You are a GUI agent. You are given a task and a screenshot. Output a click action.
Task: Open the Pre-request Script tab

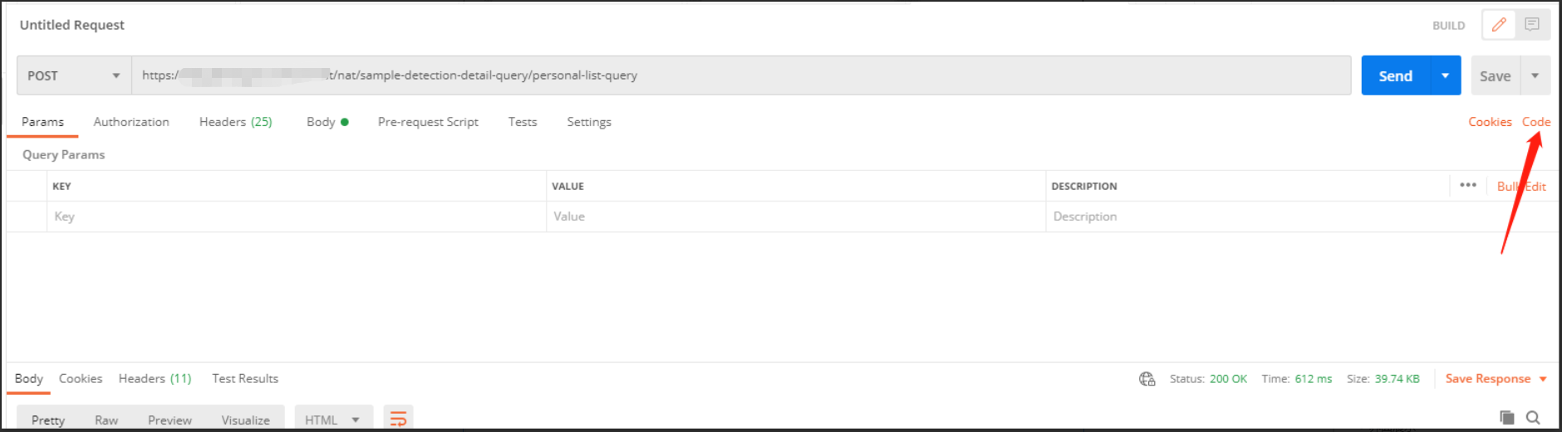click(x=428, y=122)
